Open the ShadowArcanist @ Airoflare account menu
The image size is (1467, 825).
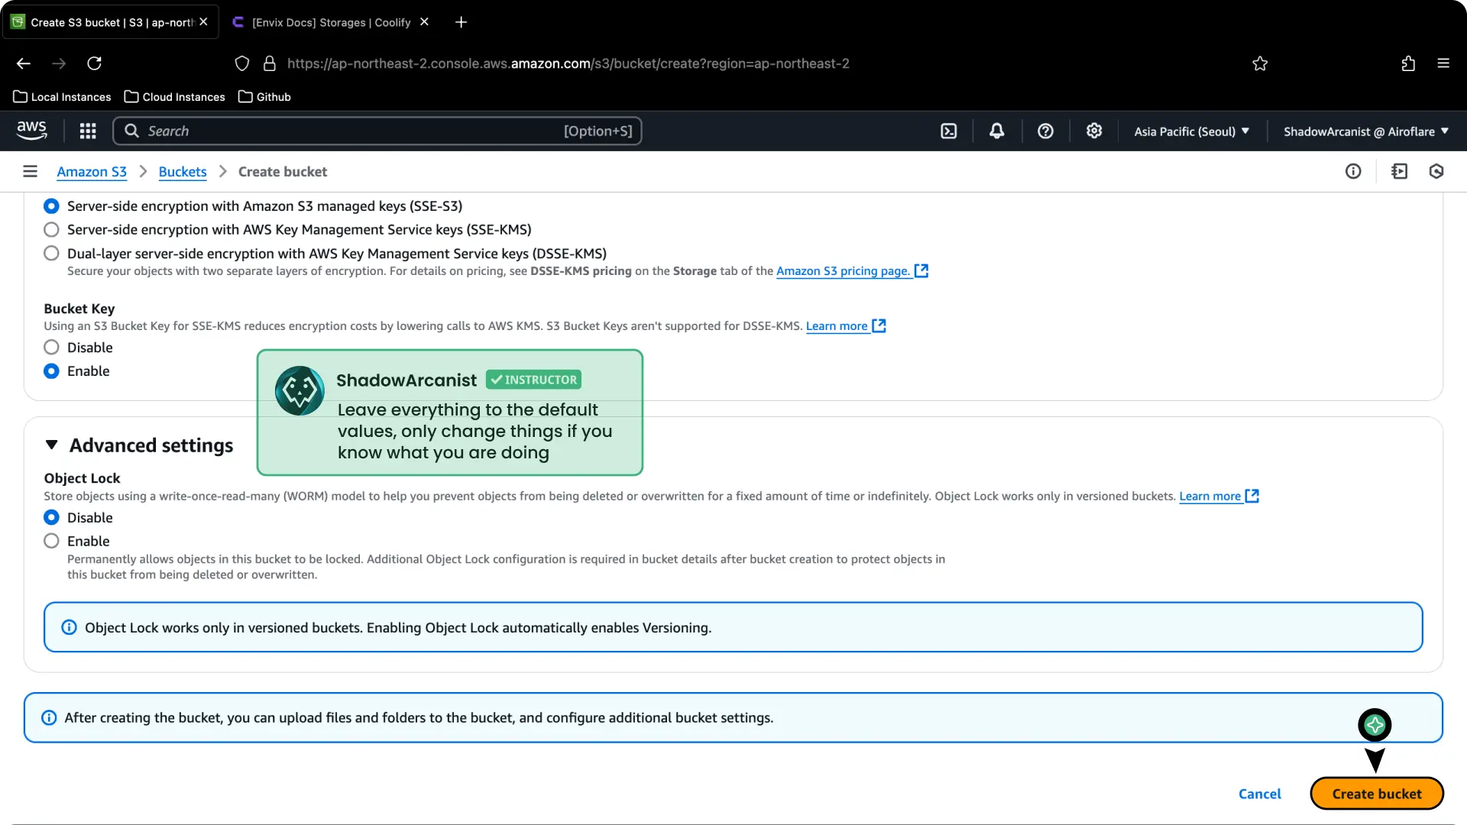pos(1365,131)
